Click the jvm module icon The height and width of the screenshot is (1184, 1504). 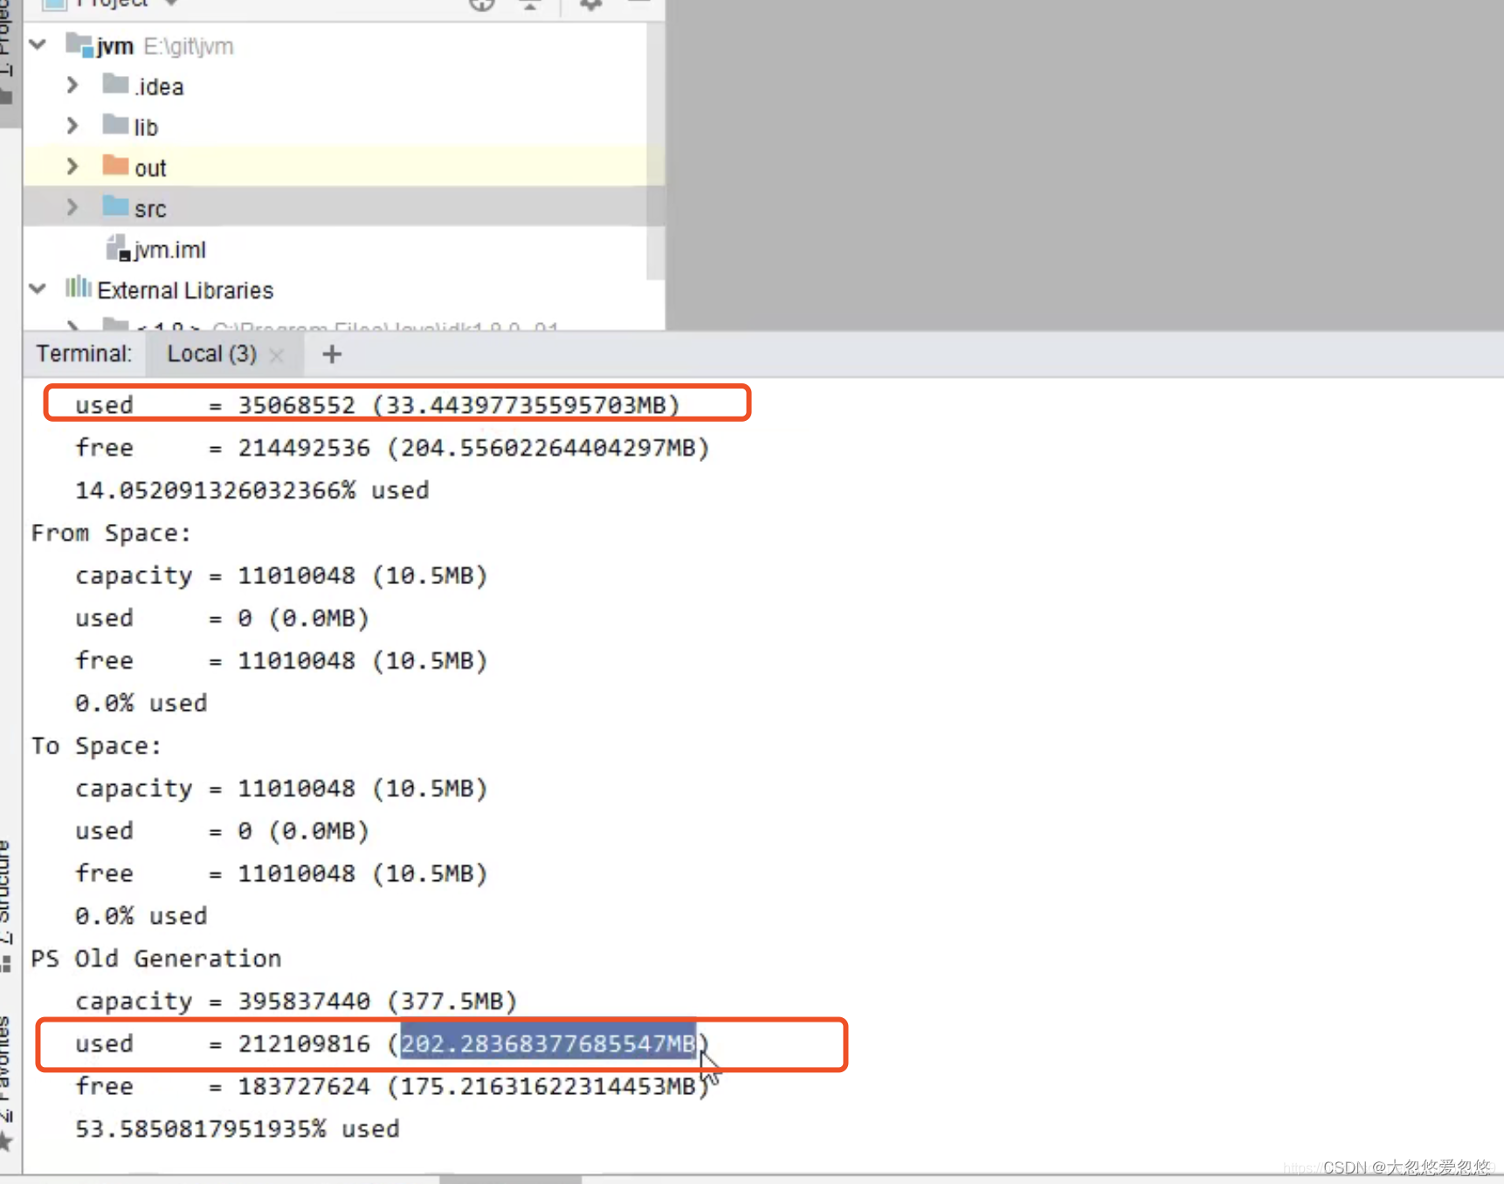[79, 45]
